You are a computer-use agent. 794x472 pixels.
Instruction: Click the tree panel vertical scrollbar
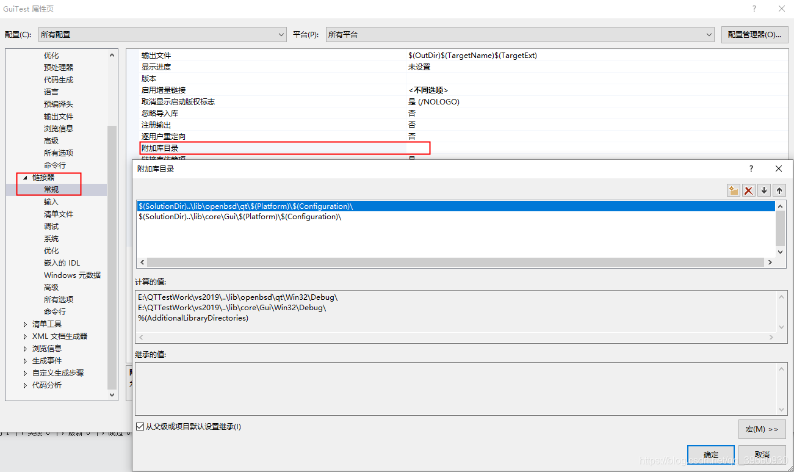click(x=112, y=225)
